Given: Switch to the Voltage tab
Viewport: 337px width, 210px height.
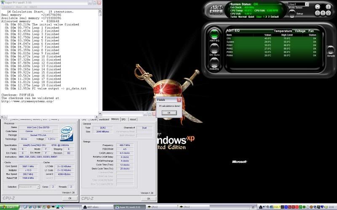Looking at the screenshot, I should pos(300,31).
